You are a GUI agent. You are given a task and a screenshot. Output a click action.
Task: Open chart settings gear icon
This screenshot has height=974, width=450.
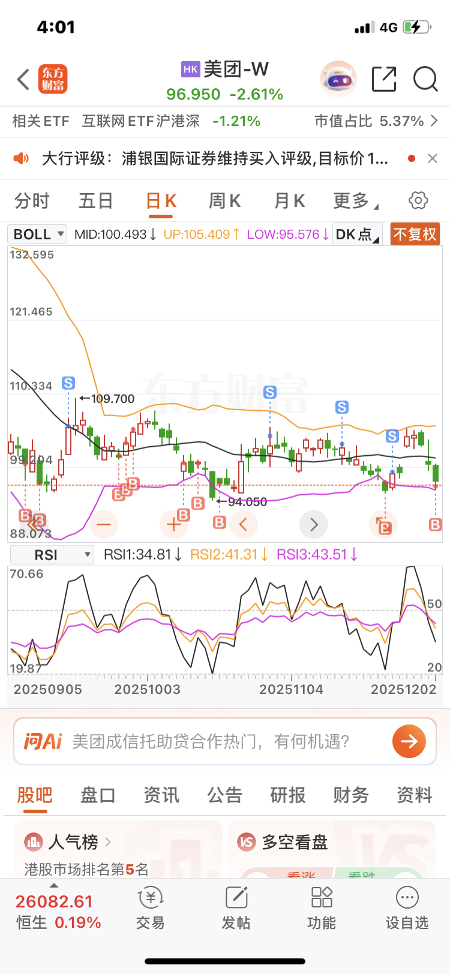click(418, 200)
